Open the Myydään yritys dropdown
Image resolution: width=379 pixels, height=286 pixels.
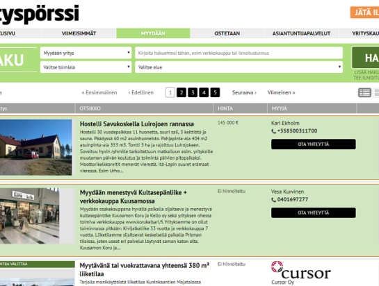(86, 53)
